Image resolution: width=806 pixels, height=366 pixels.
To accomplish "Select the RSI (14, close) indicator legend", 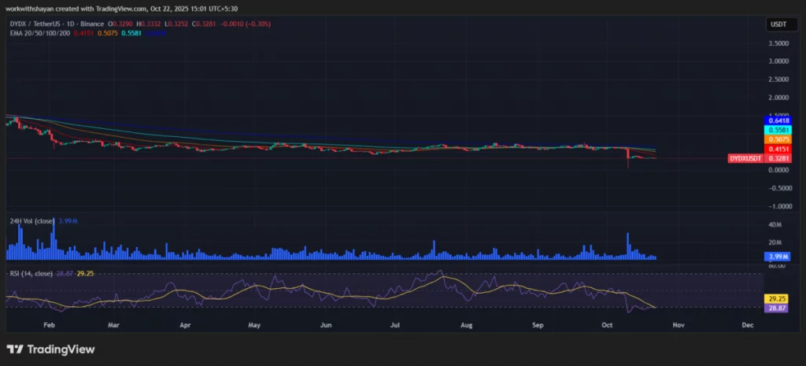I will [x=32, y=273].
